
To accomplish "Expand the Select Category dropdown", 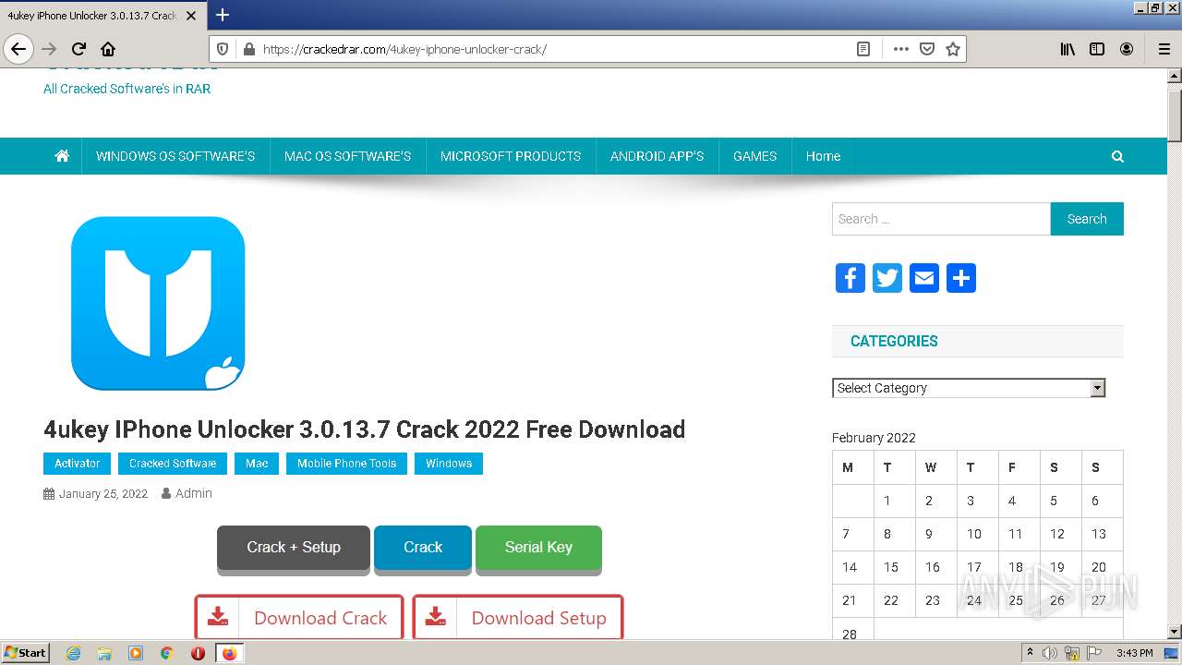I will [969, 388].
